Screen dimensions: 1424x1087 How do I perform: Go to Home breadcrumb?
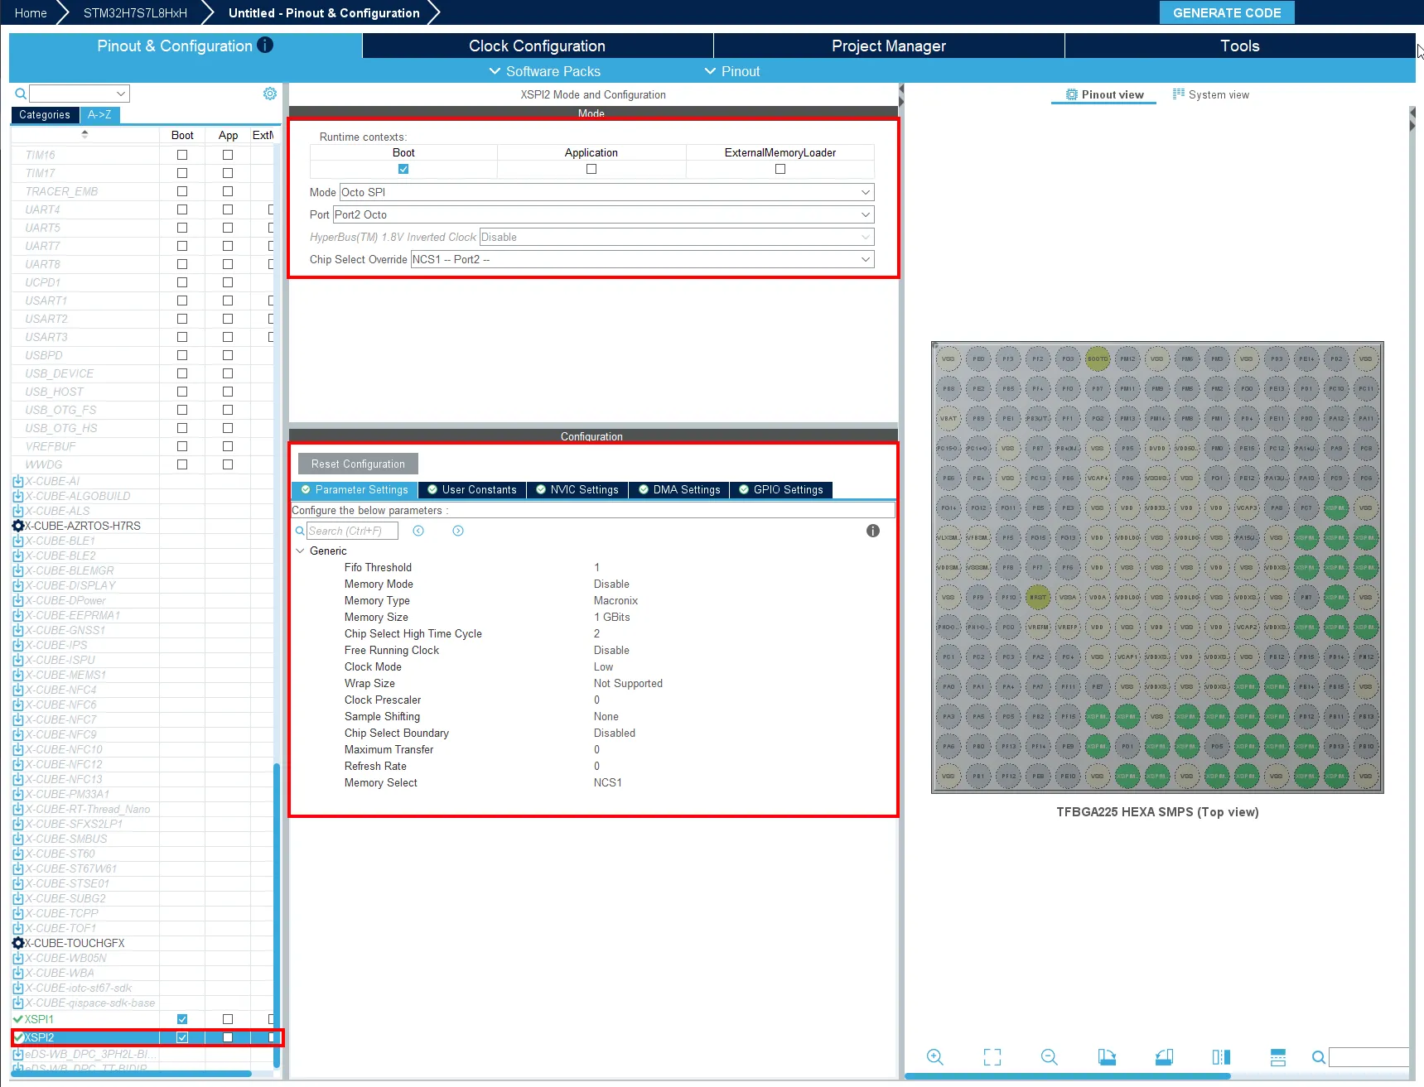(x=31, y=12)
